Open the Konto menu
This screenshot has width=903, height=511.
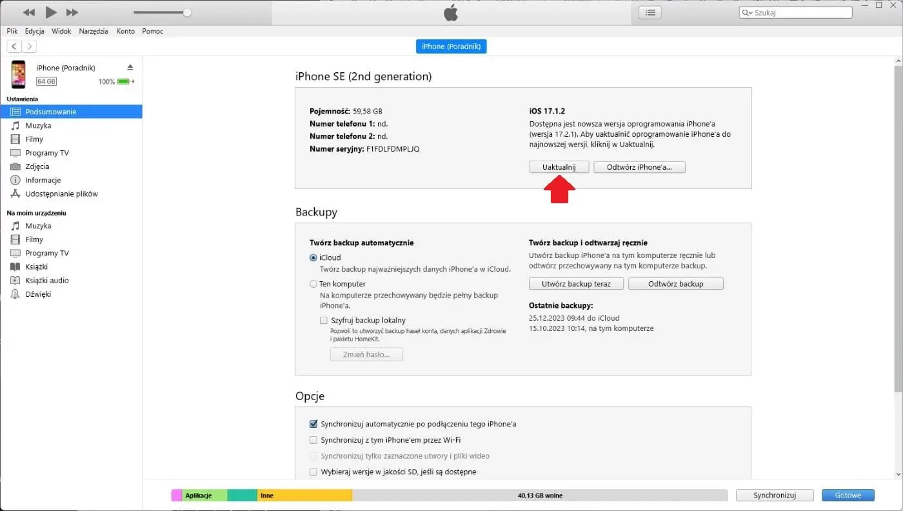125,31
